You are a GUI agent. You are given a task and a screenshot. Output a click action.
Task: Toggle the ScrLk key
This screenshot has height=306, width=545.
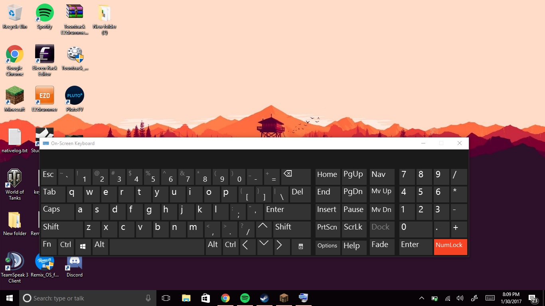354,229
